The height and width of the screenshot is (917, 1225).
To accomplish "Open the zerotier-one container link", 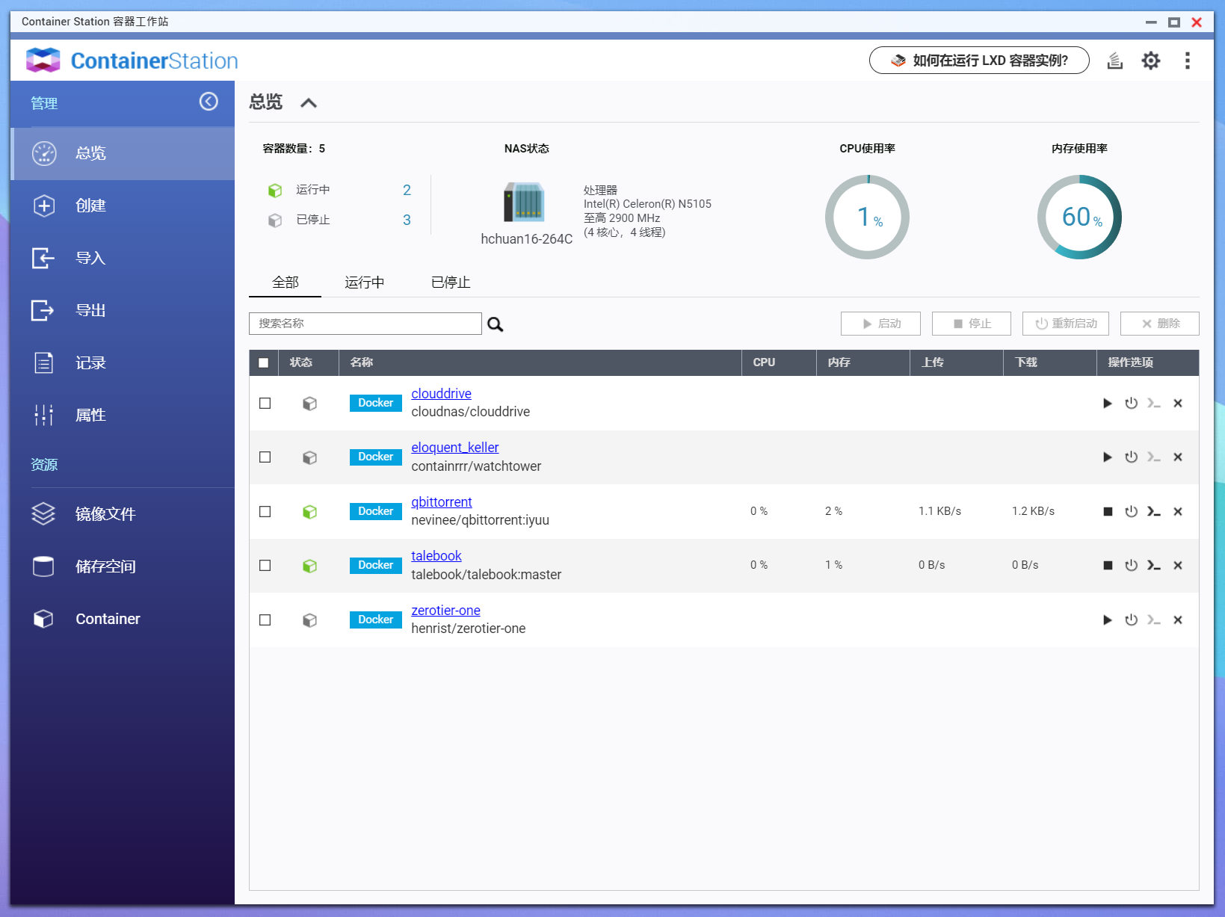I will 445,611.
